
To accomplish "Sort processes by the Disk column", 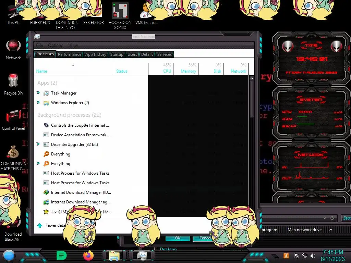I will (x=211, y=69).
